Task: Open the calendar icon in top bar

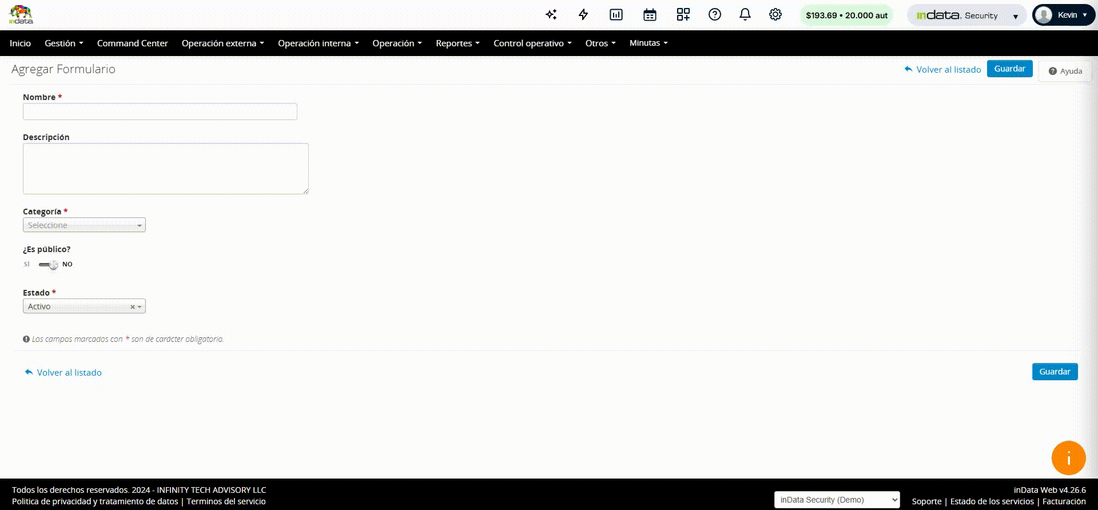Action: 650,15
